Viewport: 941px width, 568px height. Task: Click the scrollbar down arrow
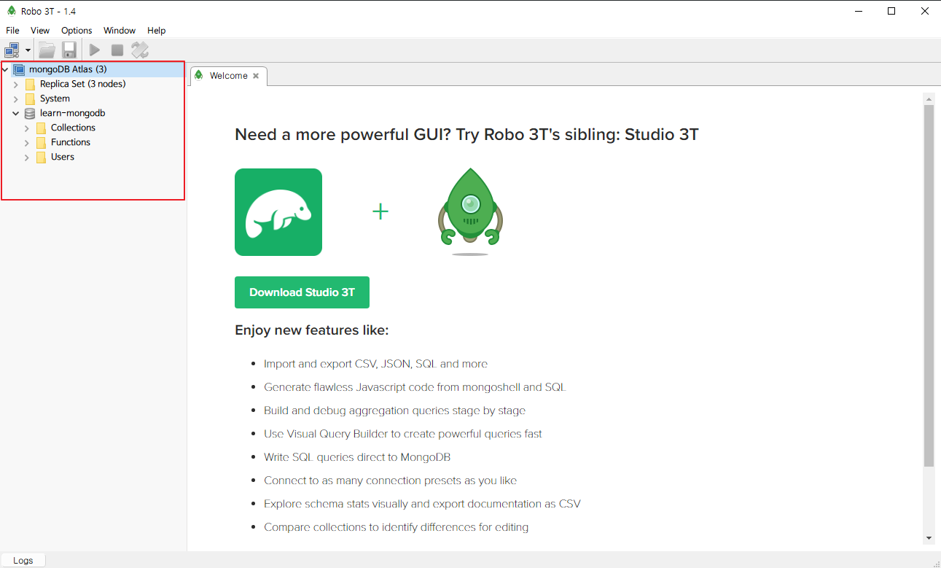click(x=929, y=538)
